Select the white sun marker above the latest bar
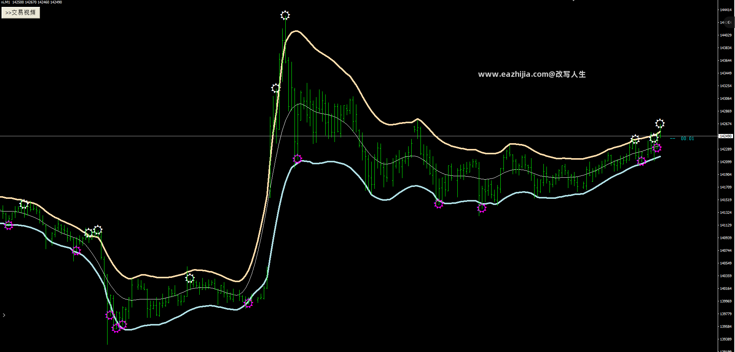 click(x=660, y=124)
